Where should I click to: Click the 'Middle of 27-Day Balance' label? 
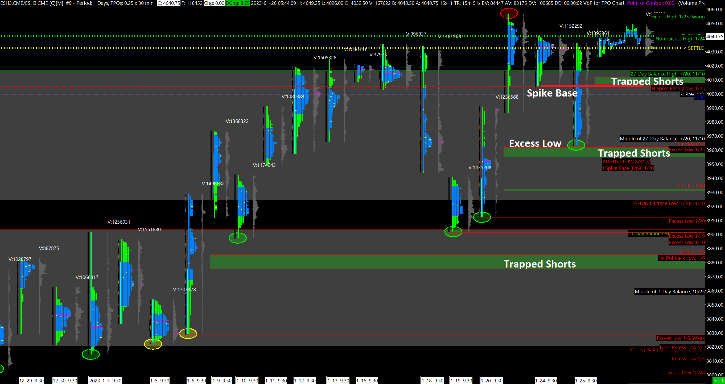662,139
